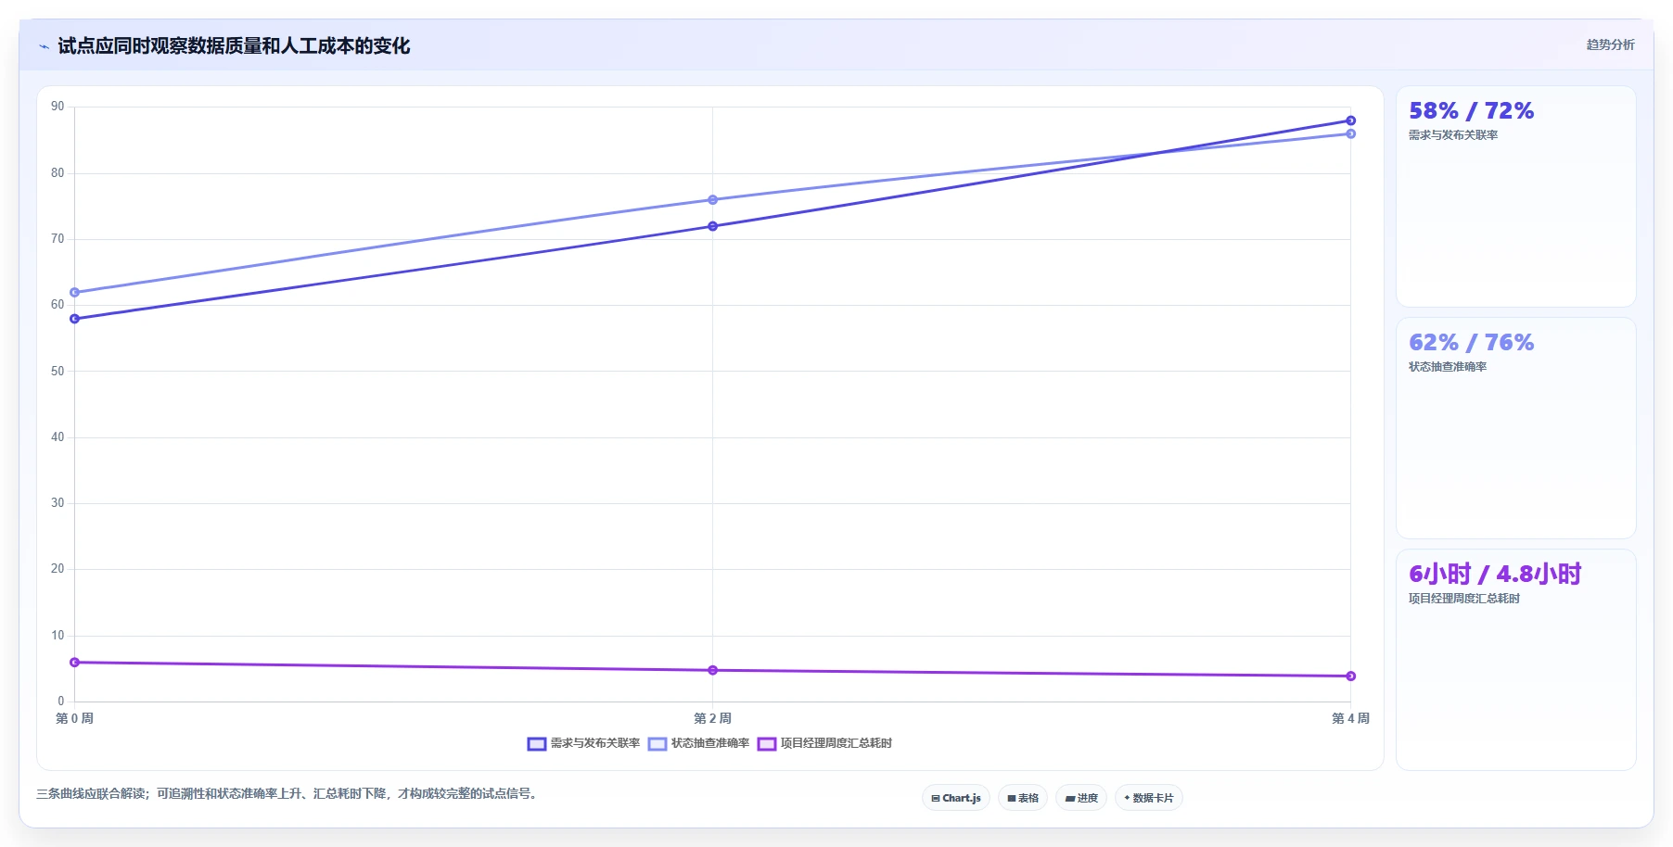Click the 50 y-axis tick label

click(x=57, y=371)
